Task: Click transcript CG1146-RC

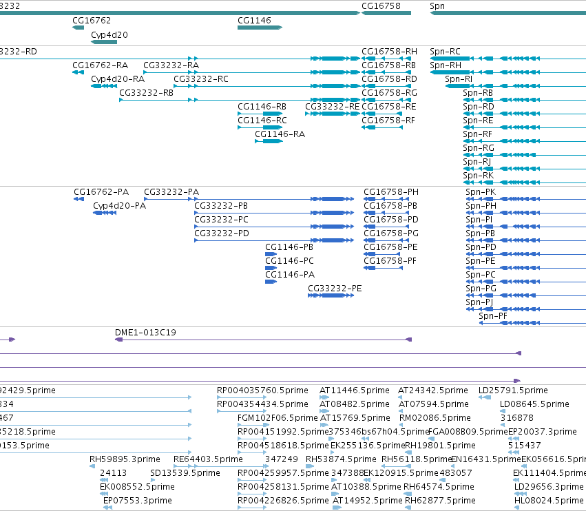Action: (262, 121)
